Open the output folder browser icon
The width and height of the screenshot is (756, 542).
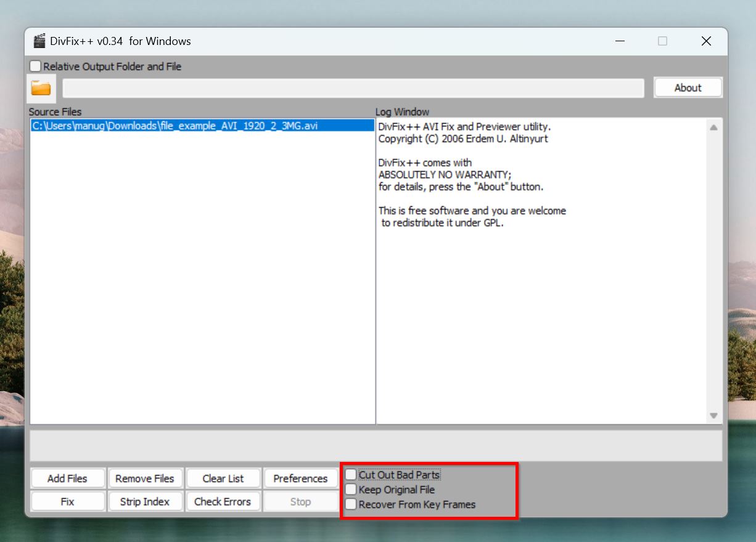(x=41, y=87)
